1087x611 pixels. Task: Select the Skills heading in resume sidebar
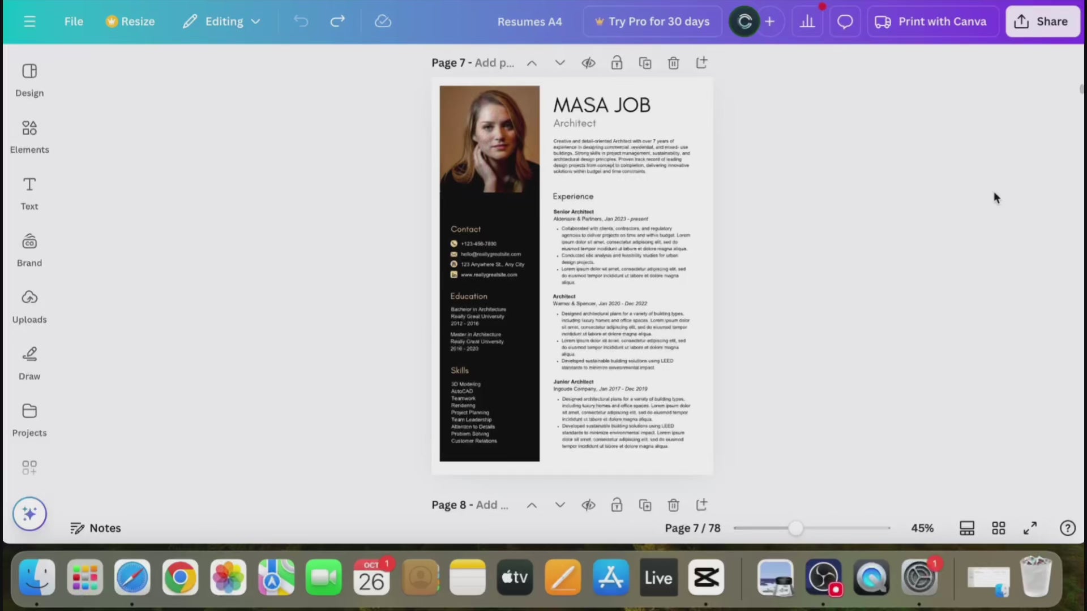(460, 370)
